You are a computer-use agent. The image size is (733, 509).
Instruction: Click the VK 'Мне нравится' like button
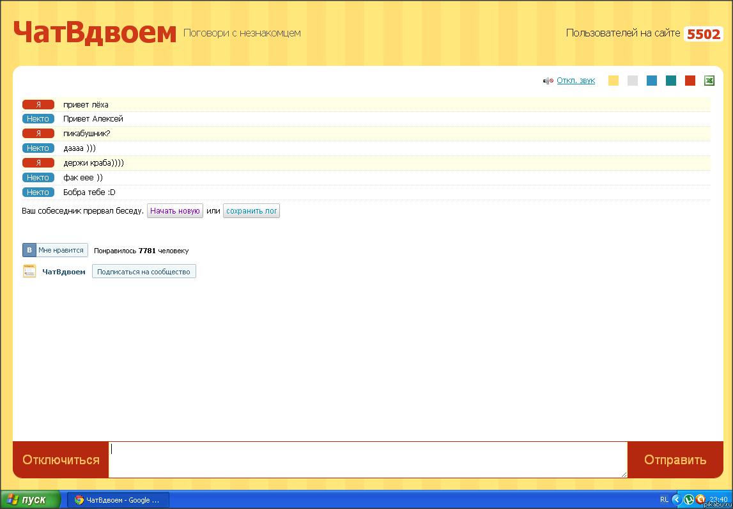pyautogui.click(x=55, y=250)
